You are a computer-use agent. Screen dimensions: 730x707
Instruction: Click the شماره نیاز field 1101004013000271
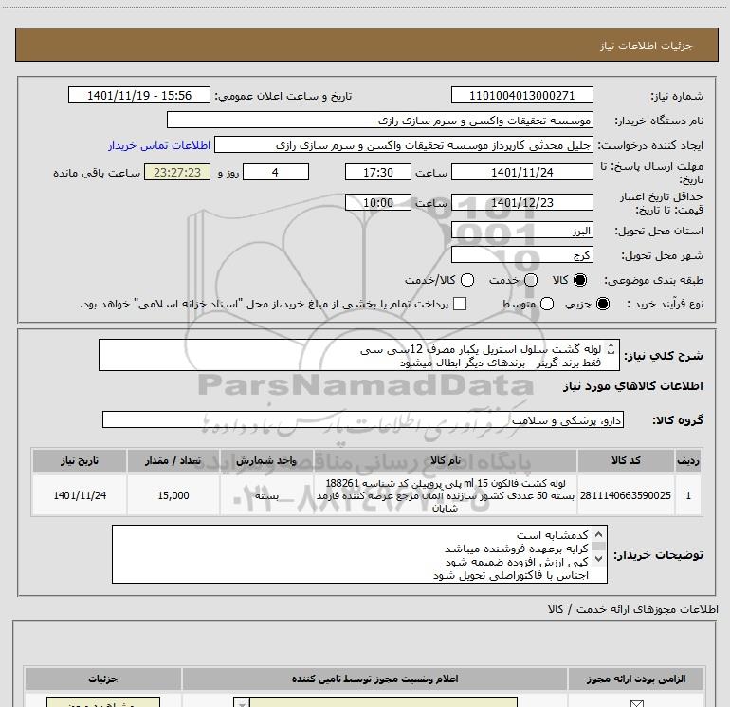click(521, 96)
